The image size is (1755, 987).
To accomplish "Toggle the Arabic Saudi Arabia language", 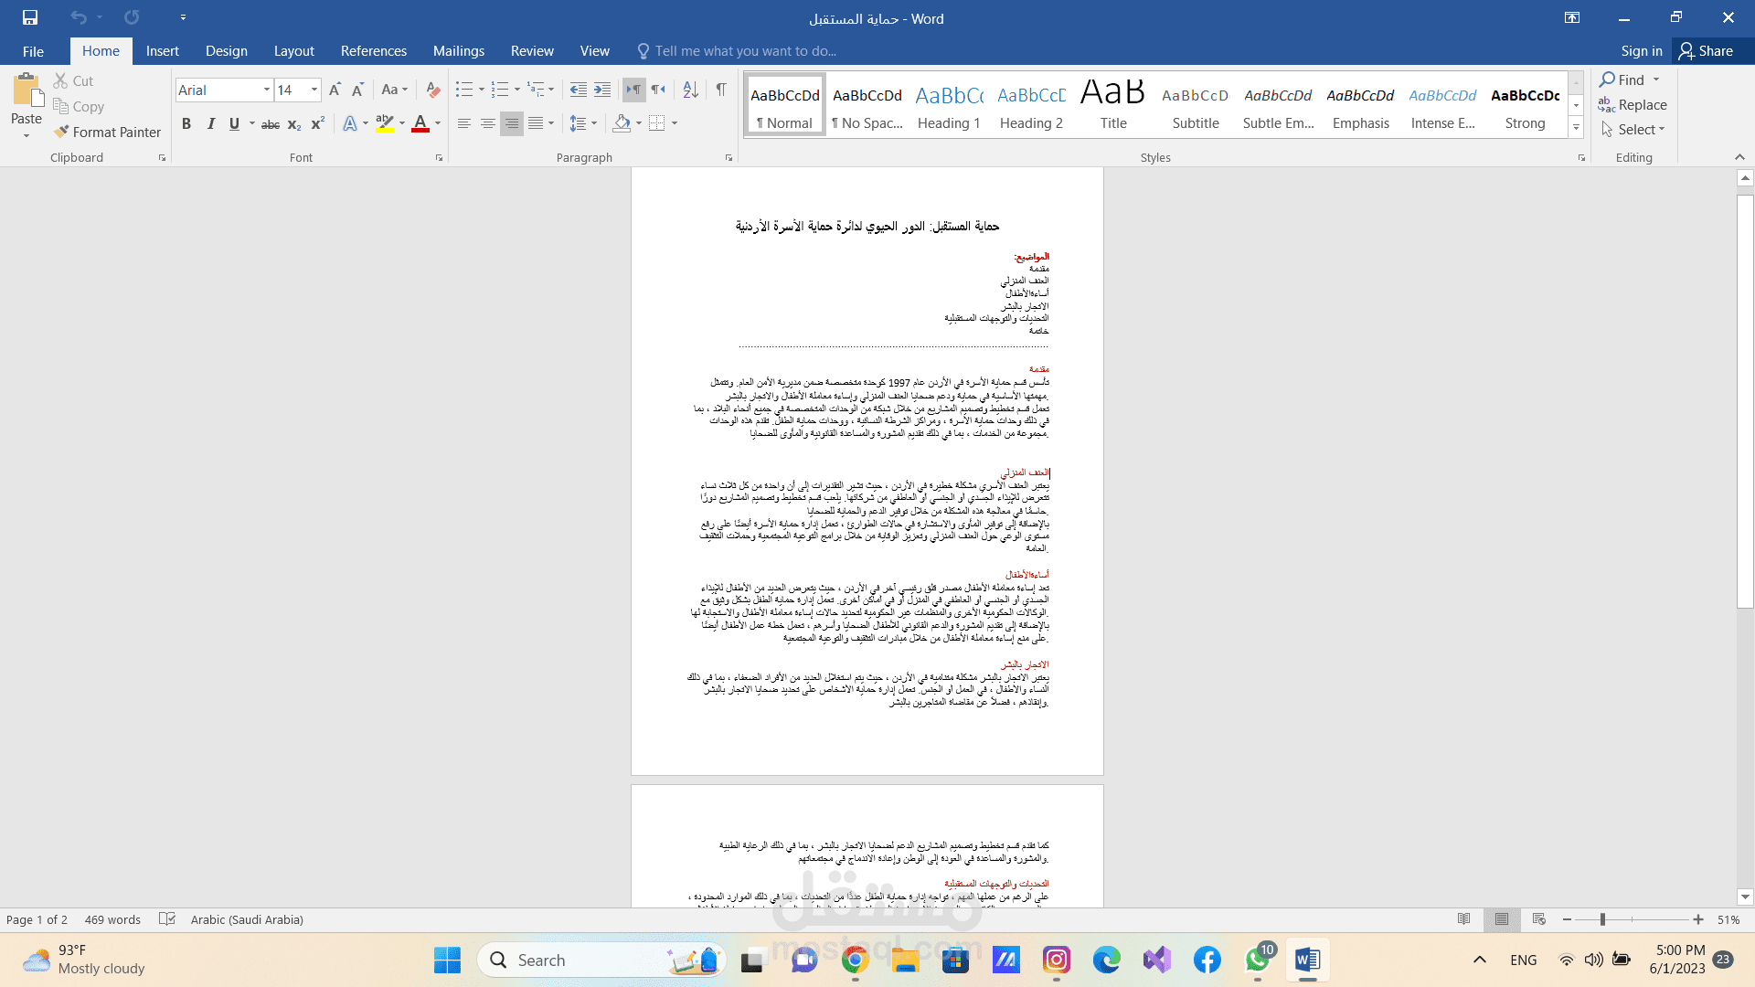I will (245, 918).
